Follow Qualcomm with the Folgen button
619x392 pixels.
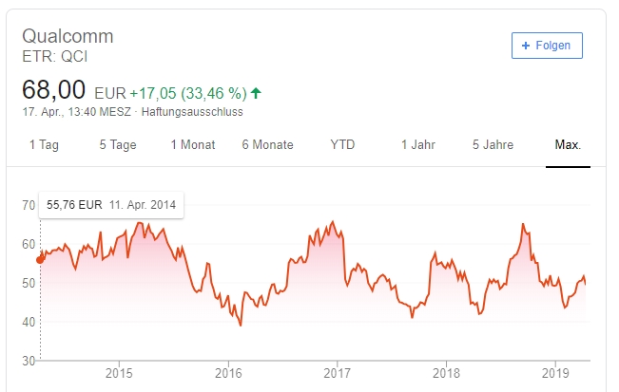coord(547,46)
